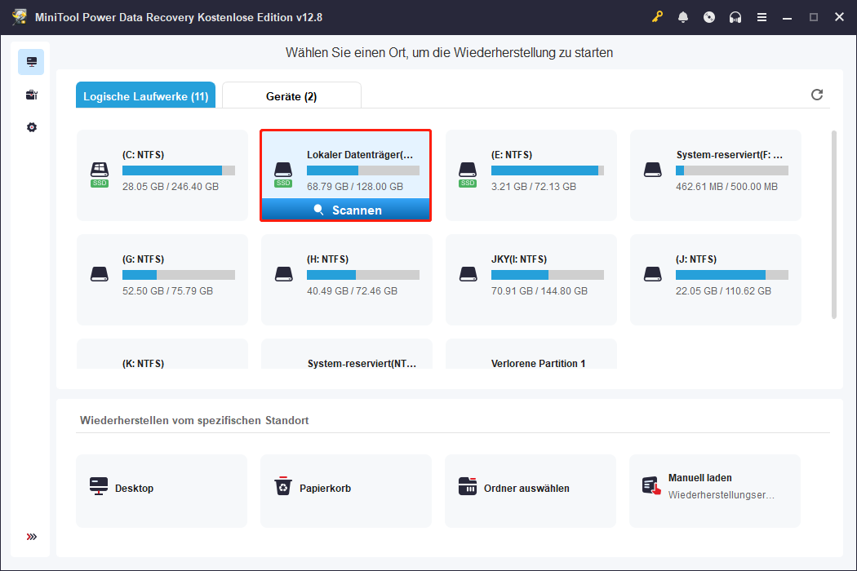
Task: Refresh the drive list
Action: (x=816, y=95)
